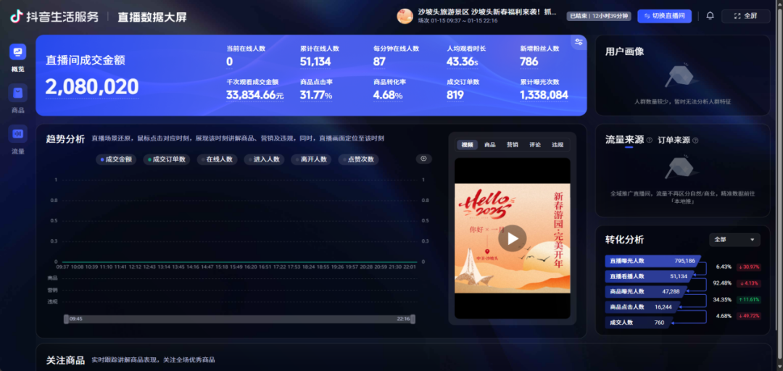
Task: Switch to the 评论 tab above video
Action: click(x=535, y=145)
